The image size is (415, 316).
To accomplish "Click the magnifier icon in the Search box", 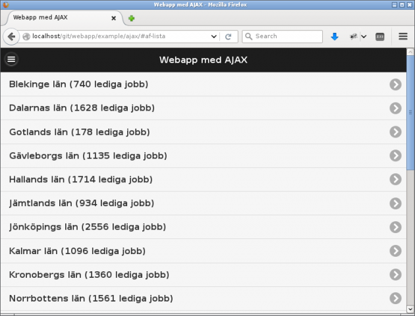I will [x=248, y=36].
